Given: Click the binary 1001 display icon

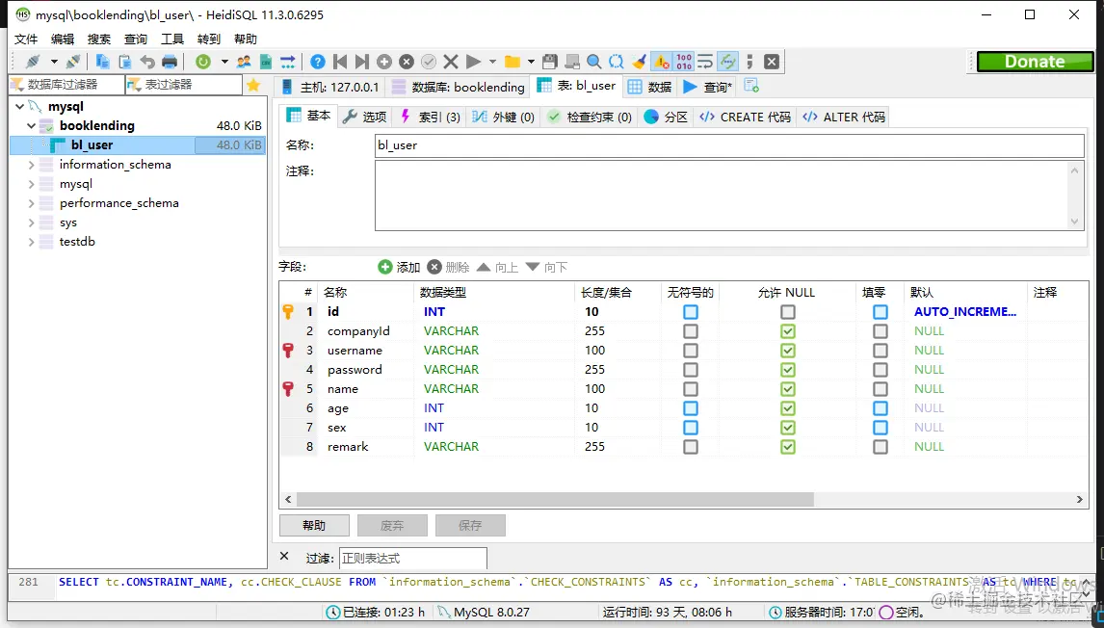Looking at the screenshot, I should 684,62.
